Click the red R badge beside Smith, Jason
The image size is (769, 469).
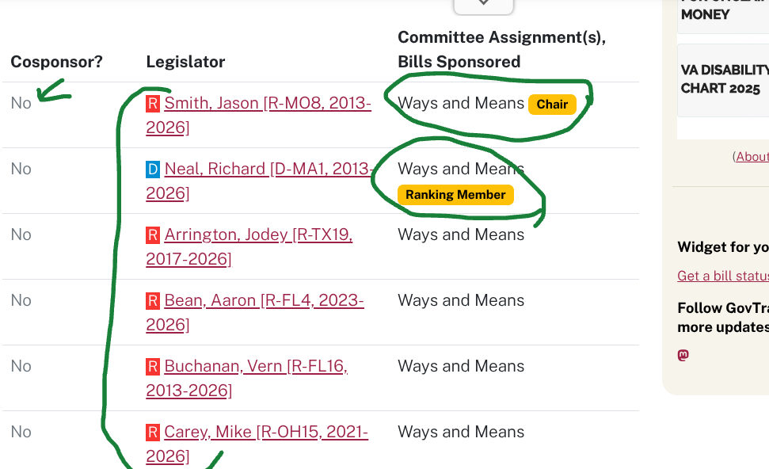[153, 103]
